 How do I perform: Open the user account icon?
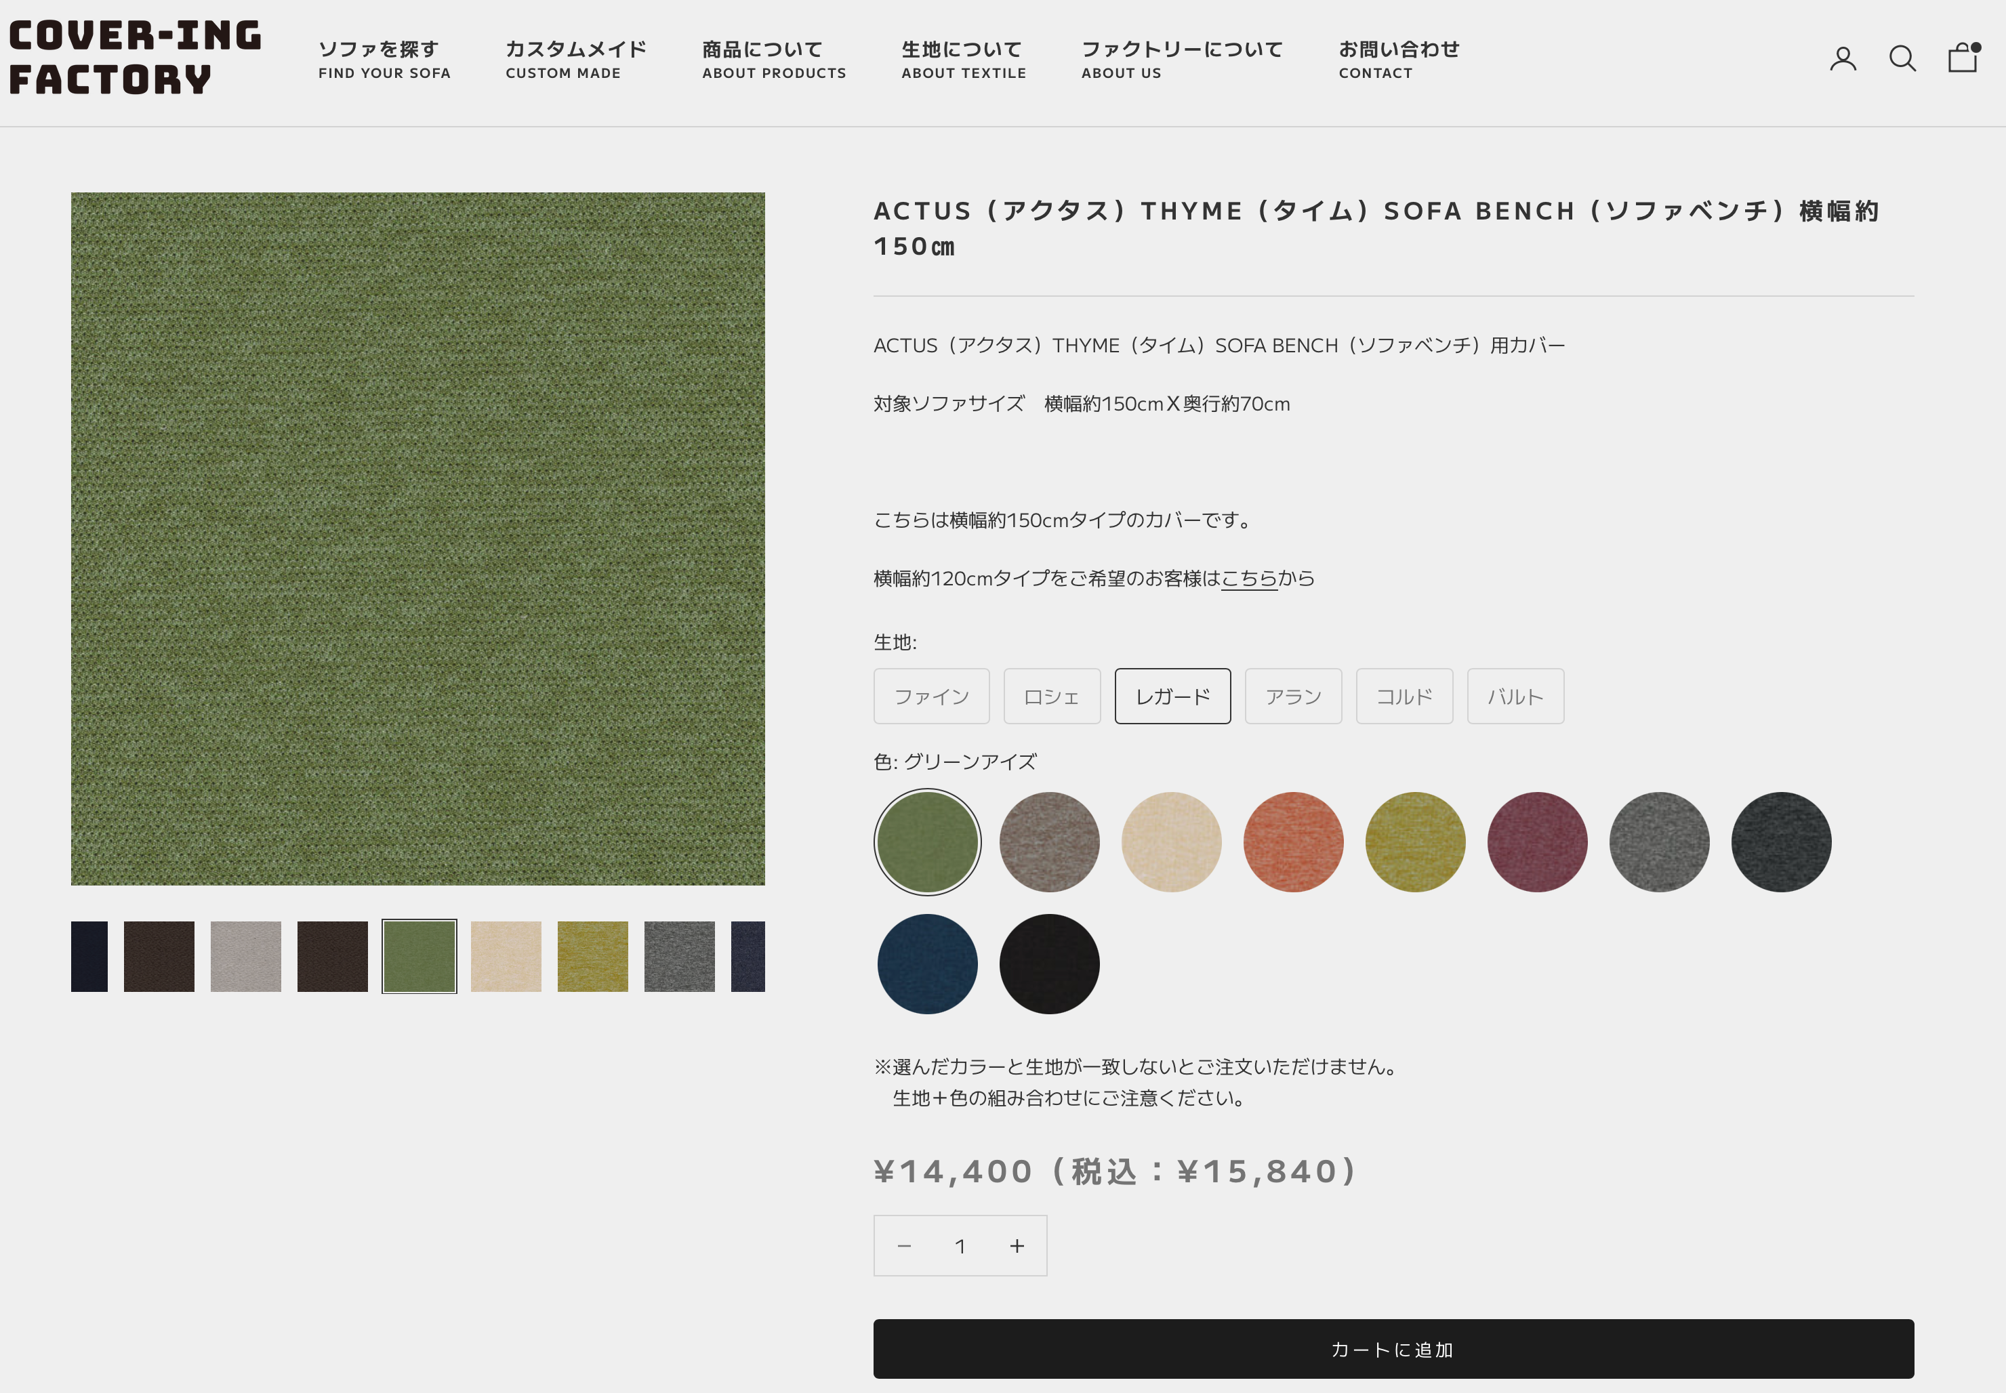coord(1842,58)
